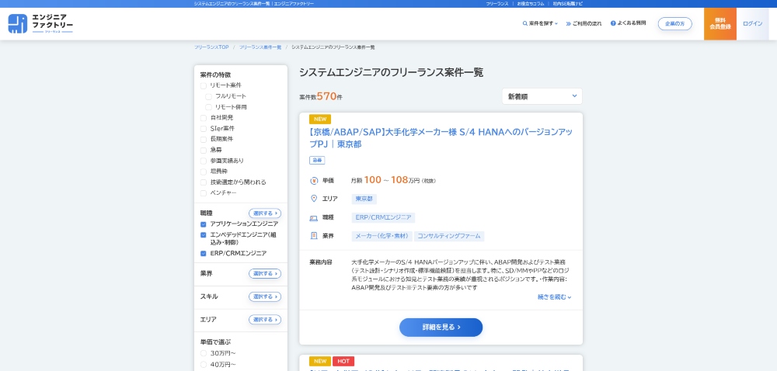Viewport: 777px width, 371px height.
Task: Enable 技術選定から関われる filter
Action: tap(203, 182)
